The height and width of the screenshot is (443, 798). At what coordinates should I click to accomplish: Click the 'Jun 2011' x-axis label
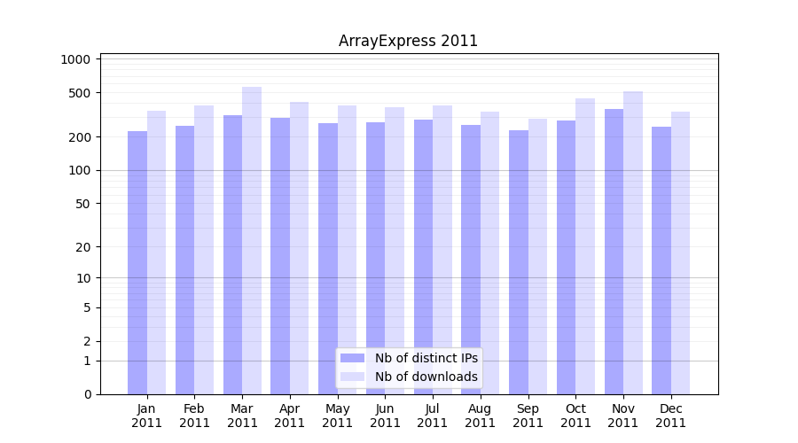385,416
